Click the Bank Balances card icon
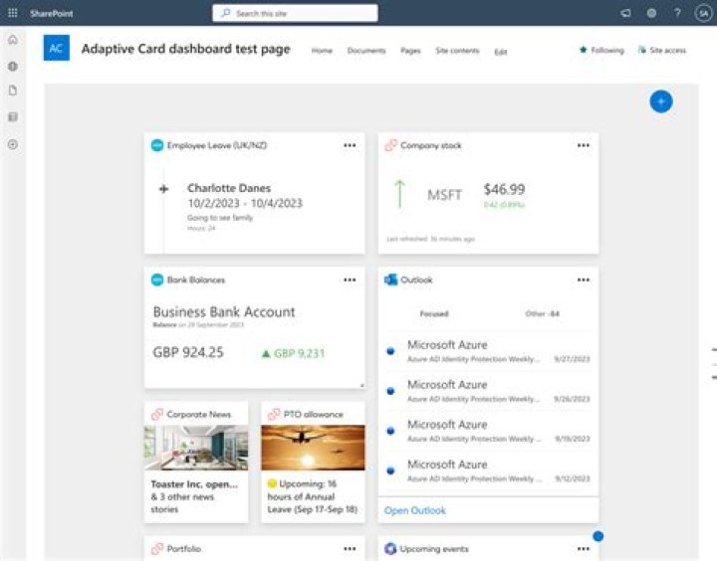 (157, 280)
